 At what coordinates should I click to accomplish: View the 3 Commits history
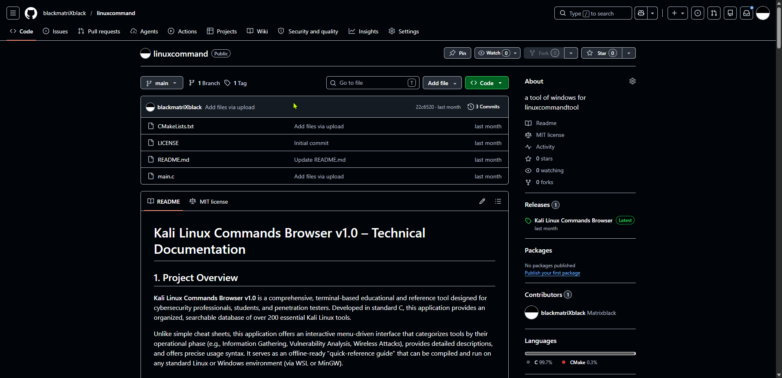[483, 107]
